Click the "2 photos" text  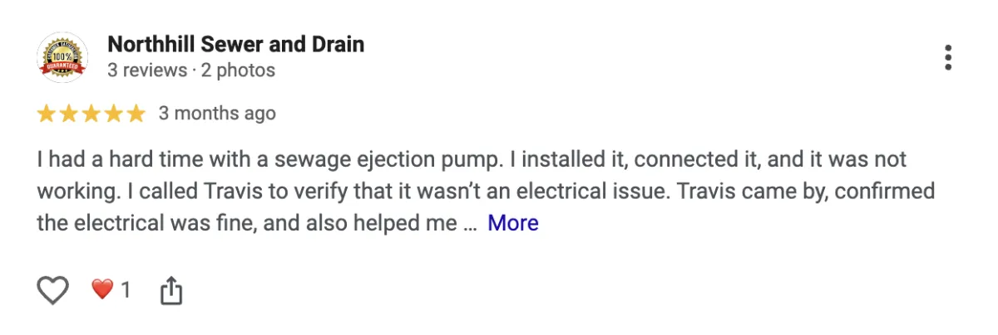point(238,70)
